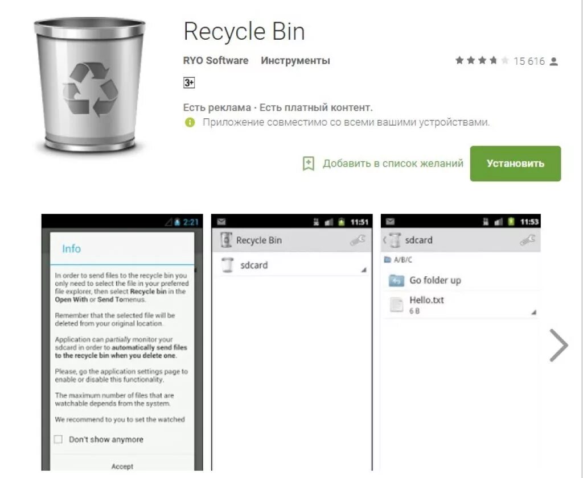Click the green compatibility info icon
583x478 pixels.
190,122
